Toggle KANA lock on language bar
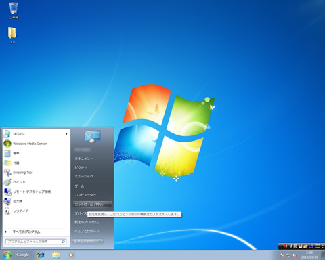This screenshot has width=325, height=260. coord(318,248)
